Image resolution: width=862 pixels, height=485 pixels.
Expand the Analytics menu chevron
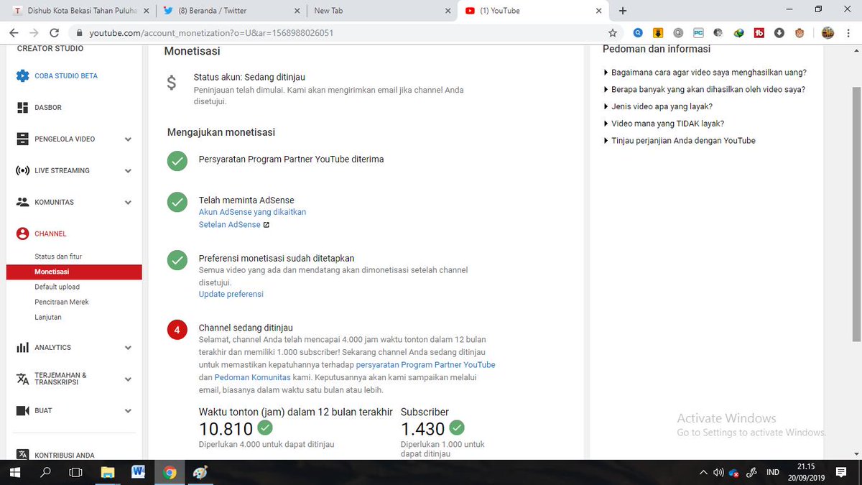(x=128, y=348)
